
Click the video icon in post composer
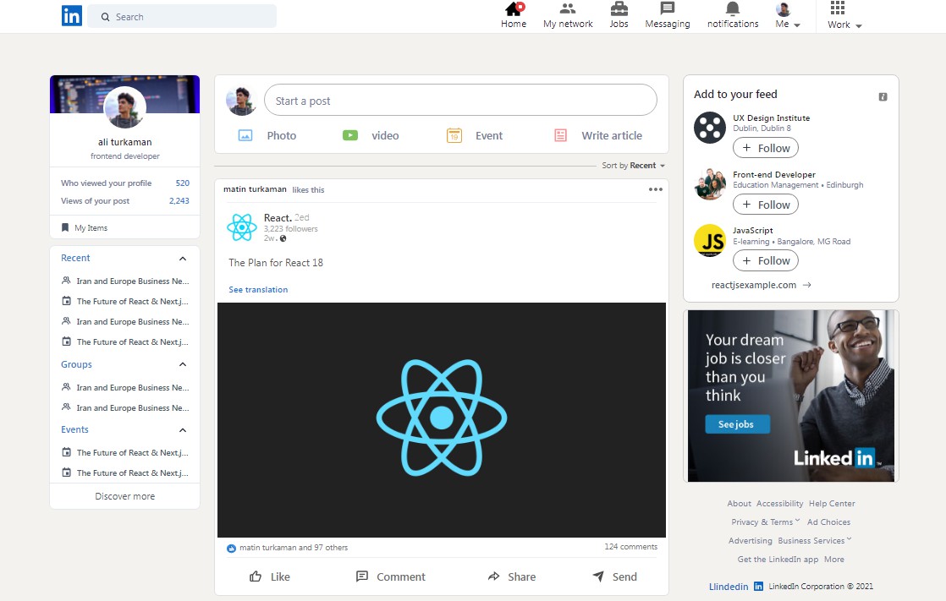point(350,134)
